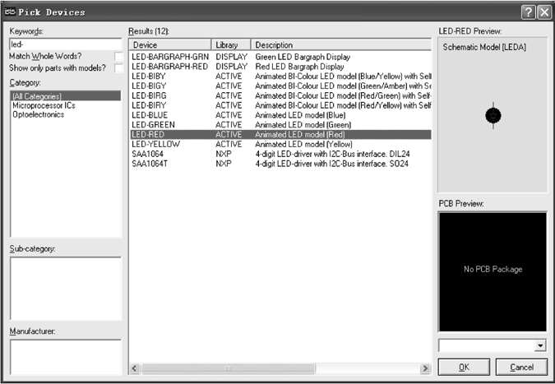Select the Microprocessor ICs category

click(44, 105)
